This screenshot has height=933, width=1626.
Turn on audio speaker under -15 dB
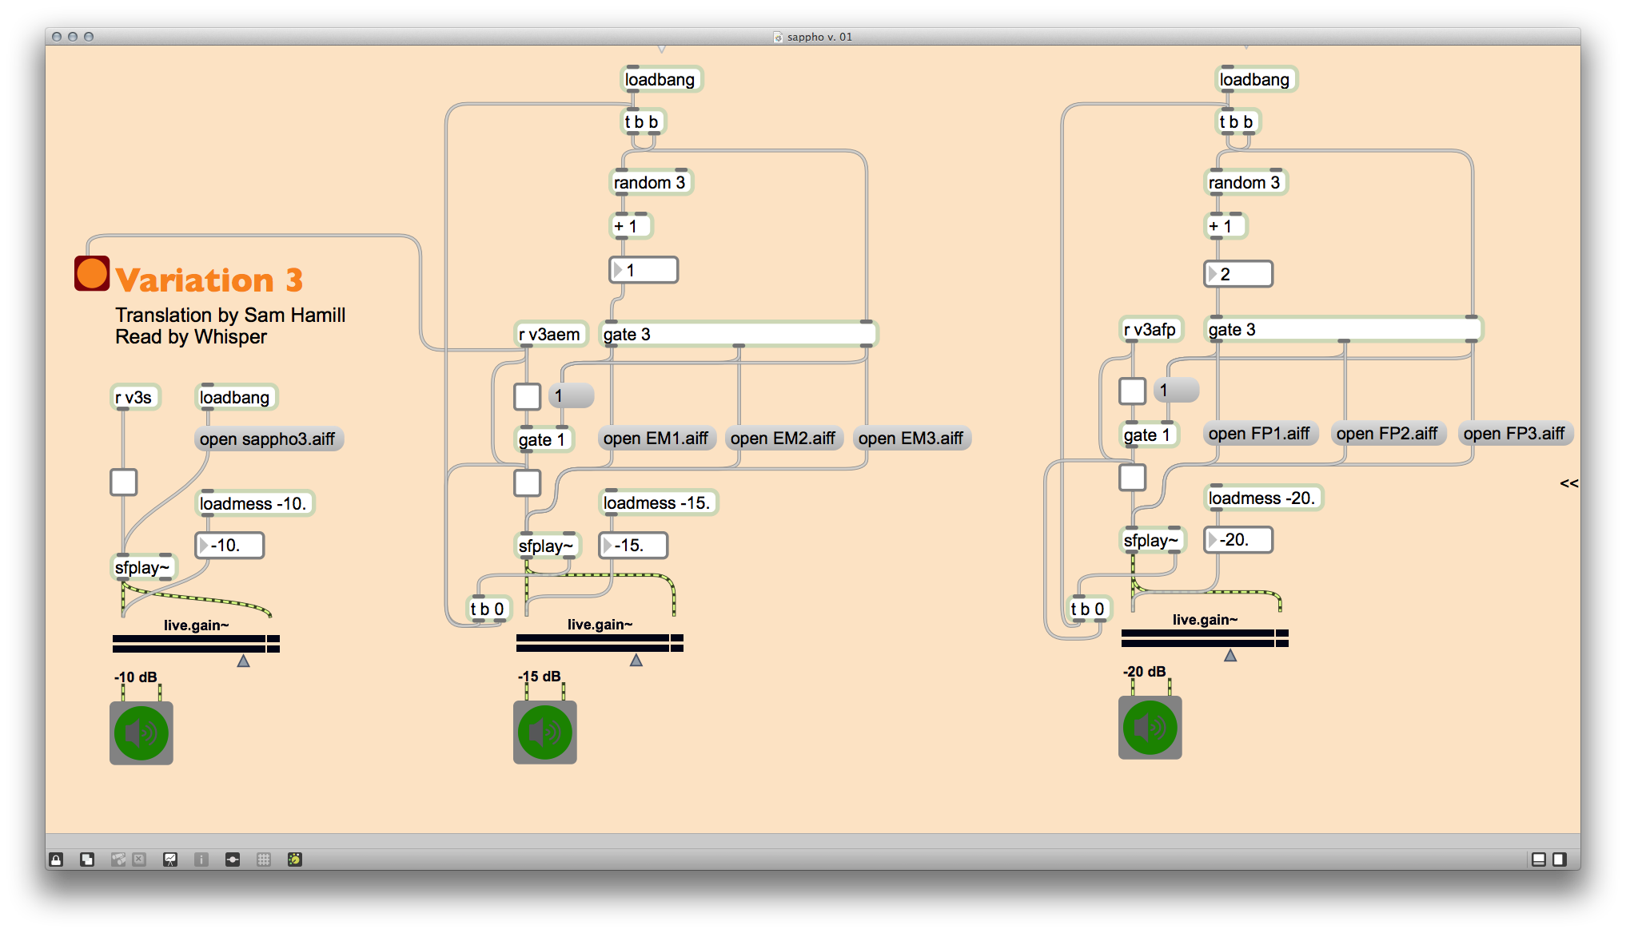point(545,733)
